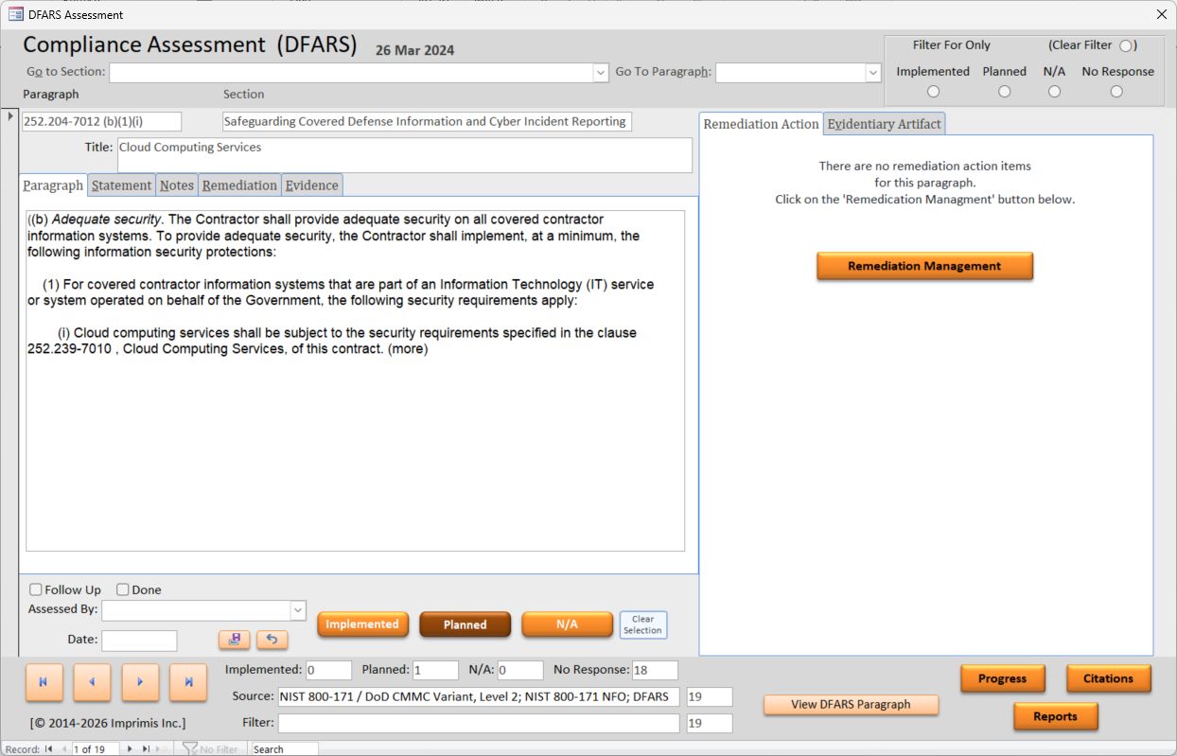Image resolution: width=1177 pixels, height=756 pixels.
Task: Click the Filter text field
Action: click(479, 723)
